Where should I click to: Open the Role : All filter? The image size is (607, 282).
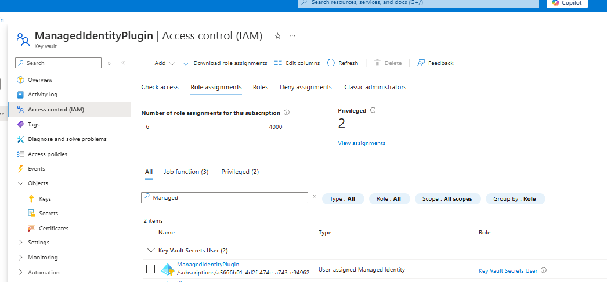pos(389,199)
